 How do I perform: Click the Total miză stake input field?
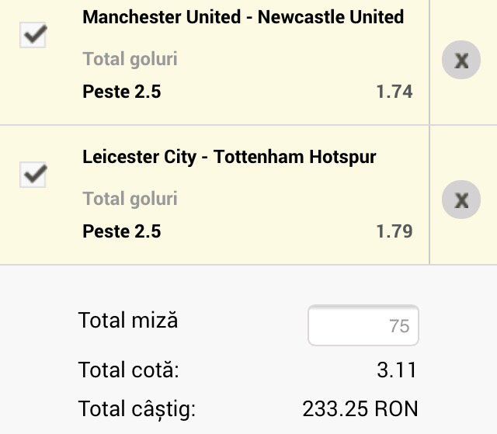pos(363,325)
